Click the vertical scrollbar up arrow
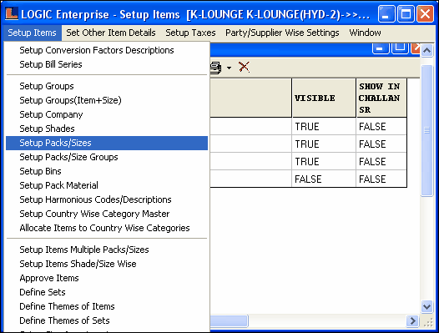 pyautogui.click(x=427, y=50)
